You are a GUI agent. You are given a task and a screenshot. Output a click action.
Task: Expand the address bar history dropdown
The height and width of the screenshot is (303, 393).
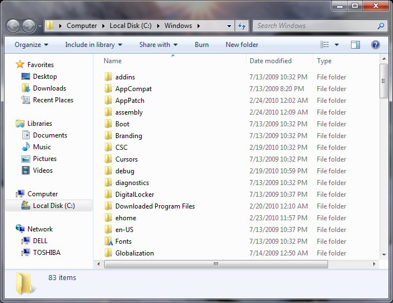click(x=230, y=26)
